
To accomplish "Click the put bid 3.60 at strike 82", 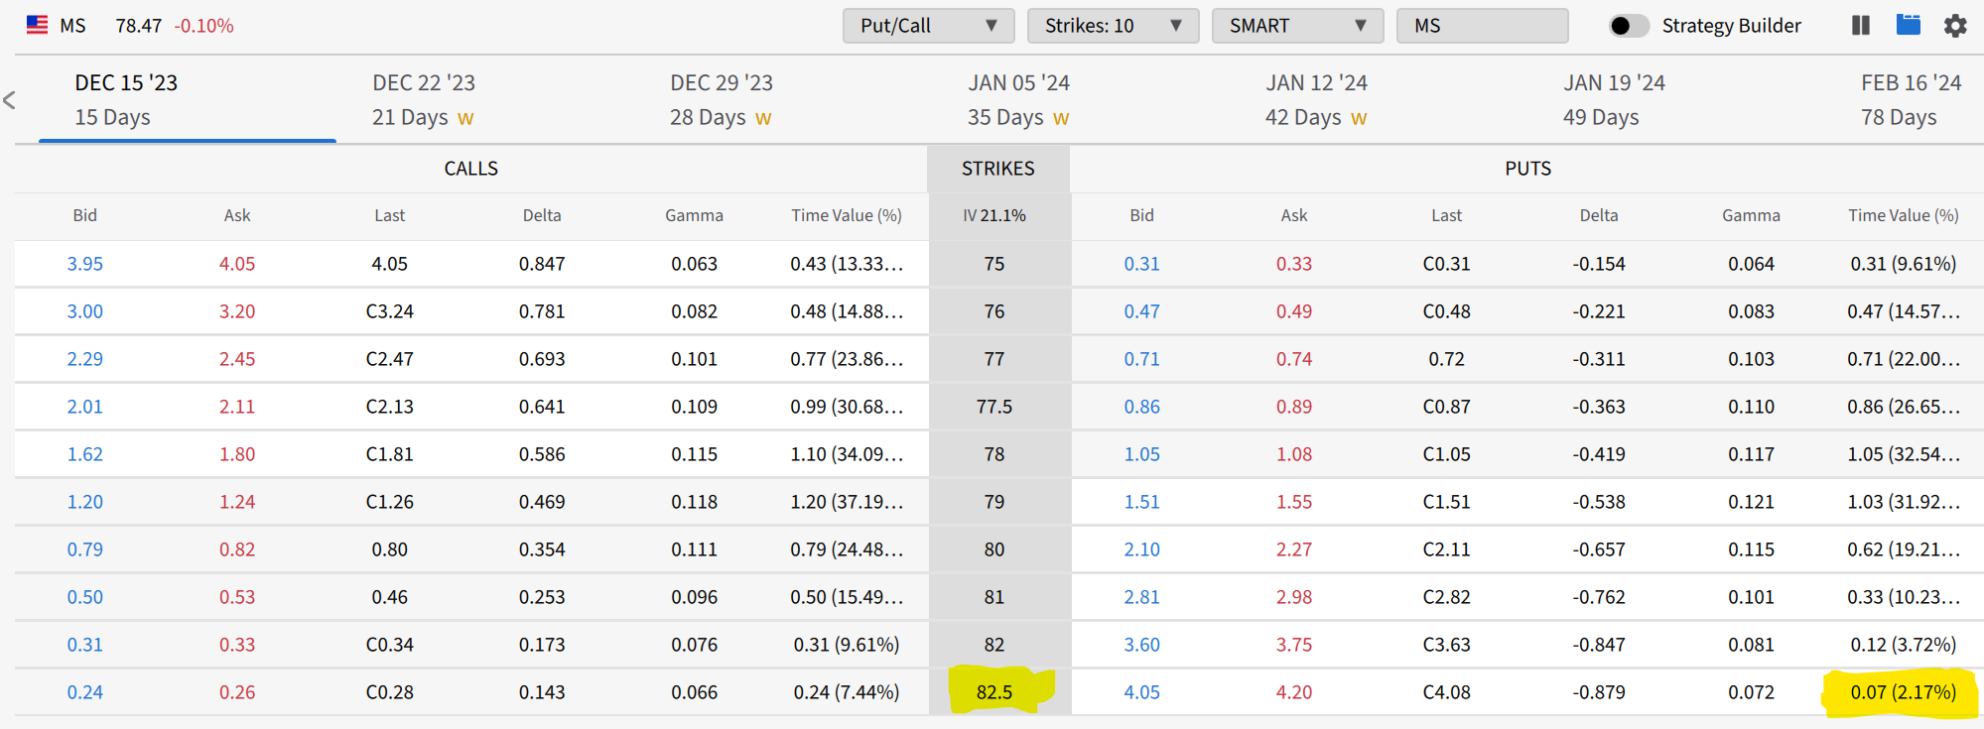I will click(1142, 645).
